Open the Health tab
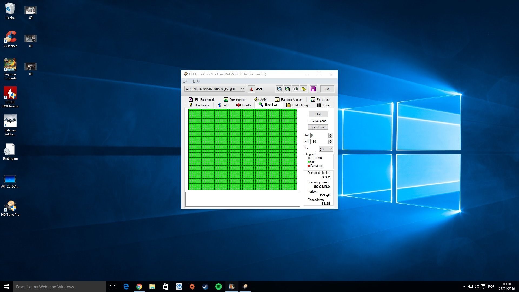Image resolution: width=519 pixels, height=292 pixels. 243,105
